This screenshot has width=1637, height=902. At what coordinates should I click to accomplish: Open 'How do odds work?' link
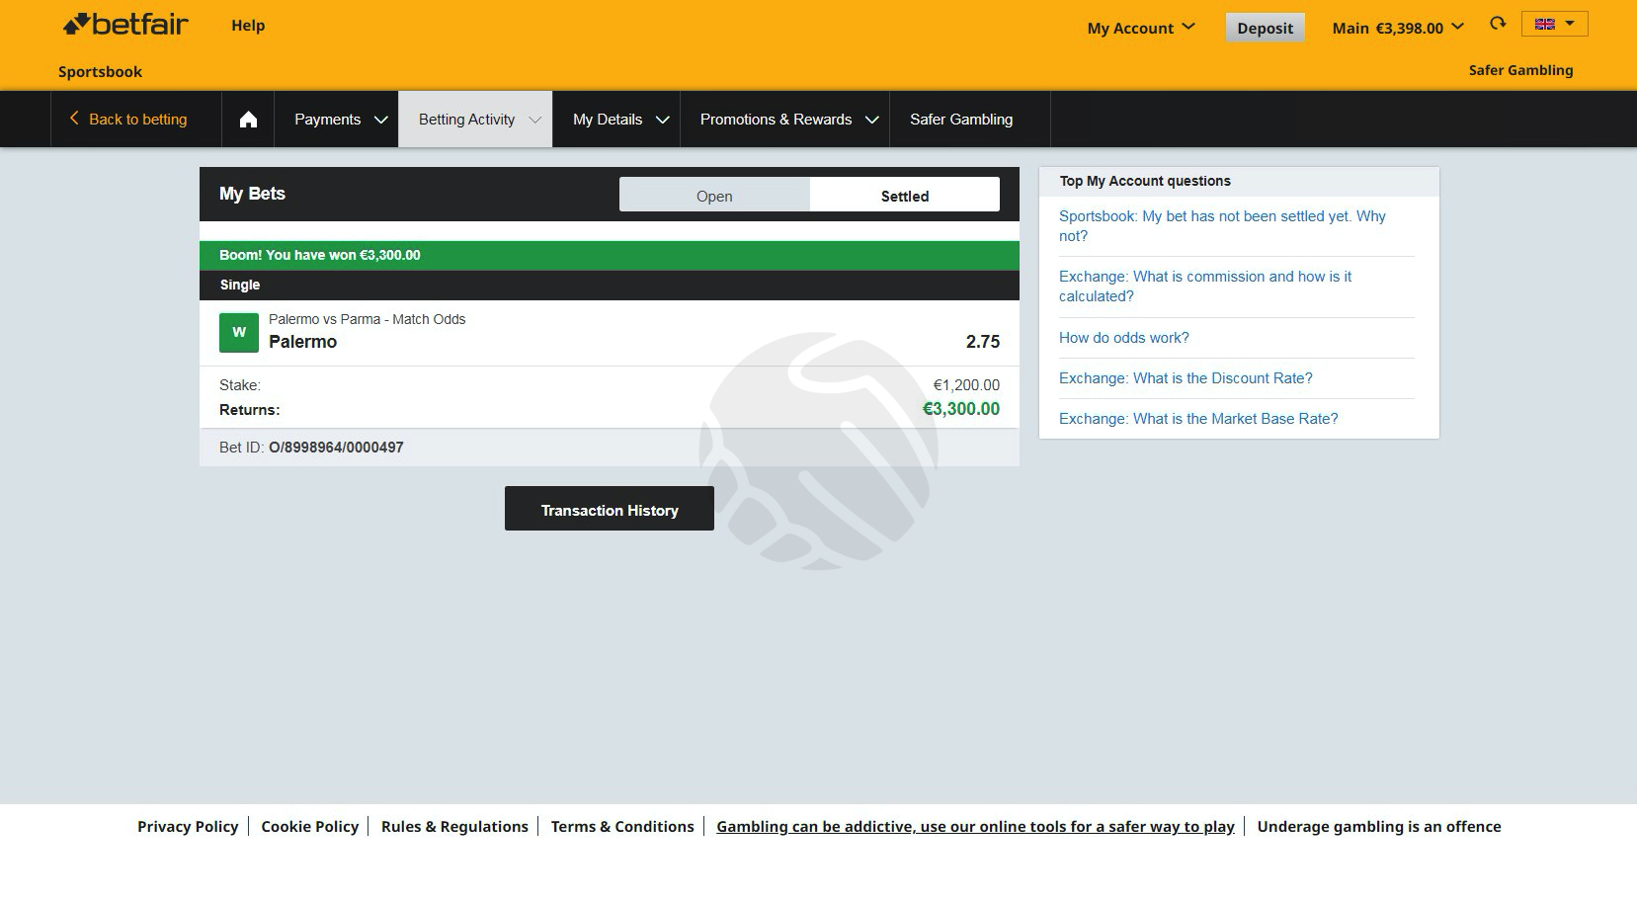tap(1124, 338)
